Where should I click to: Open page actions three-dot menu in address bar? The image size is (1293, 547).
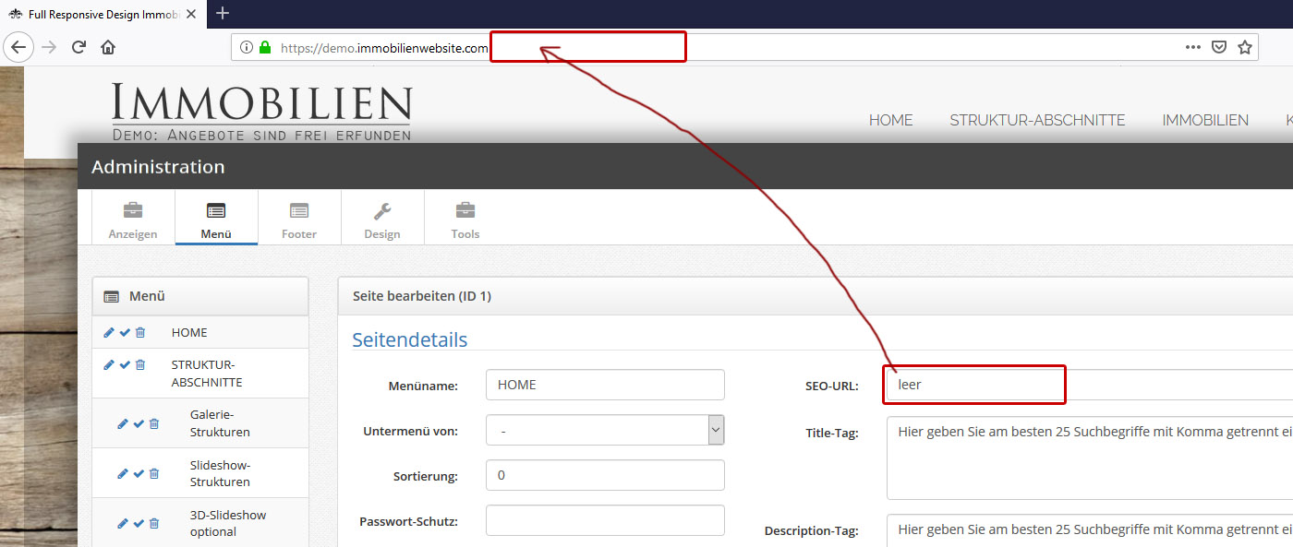1193,47
